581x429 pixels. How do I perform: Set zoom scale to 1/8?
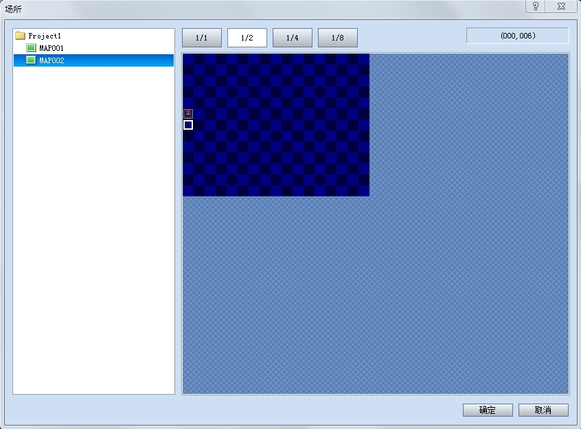[x=338, y=38]
